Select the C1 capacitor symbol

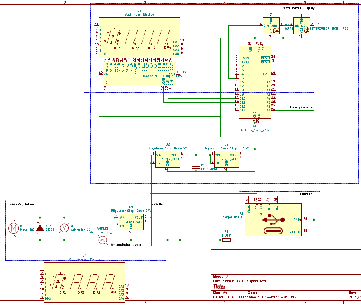point(196,167)
